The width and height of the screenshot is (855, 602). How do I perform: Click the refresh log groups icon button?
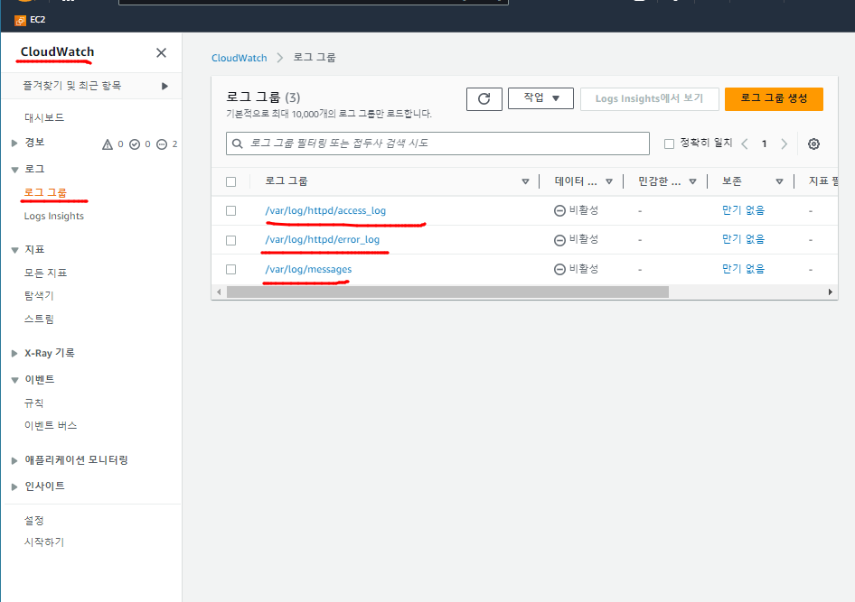484,99
